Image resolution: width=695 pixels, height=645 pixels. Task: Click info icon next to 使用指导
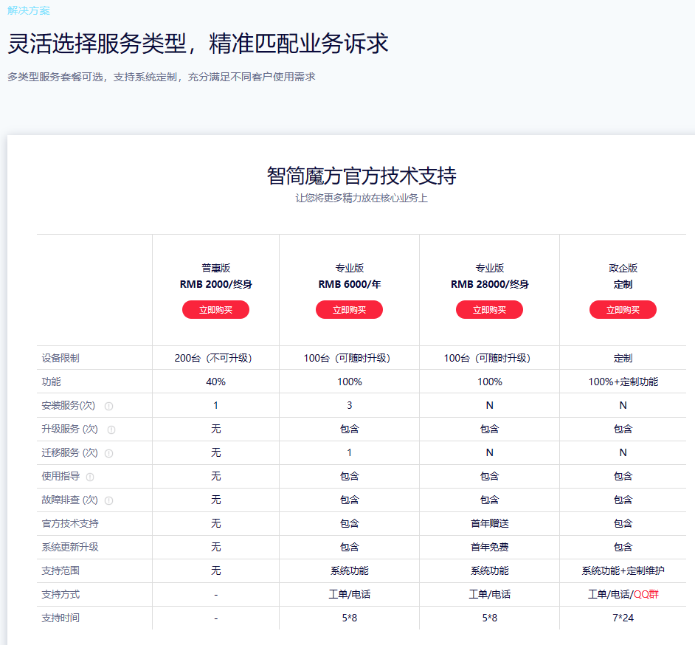coord(90,477)
